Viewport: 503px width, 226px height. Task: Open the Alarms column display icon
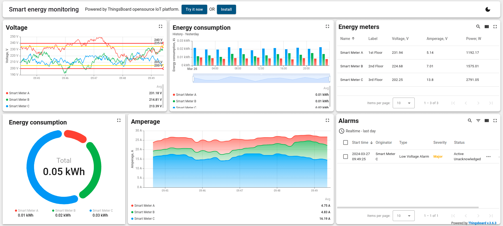click(486, 121)
